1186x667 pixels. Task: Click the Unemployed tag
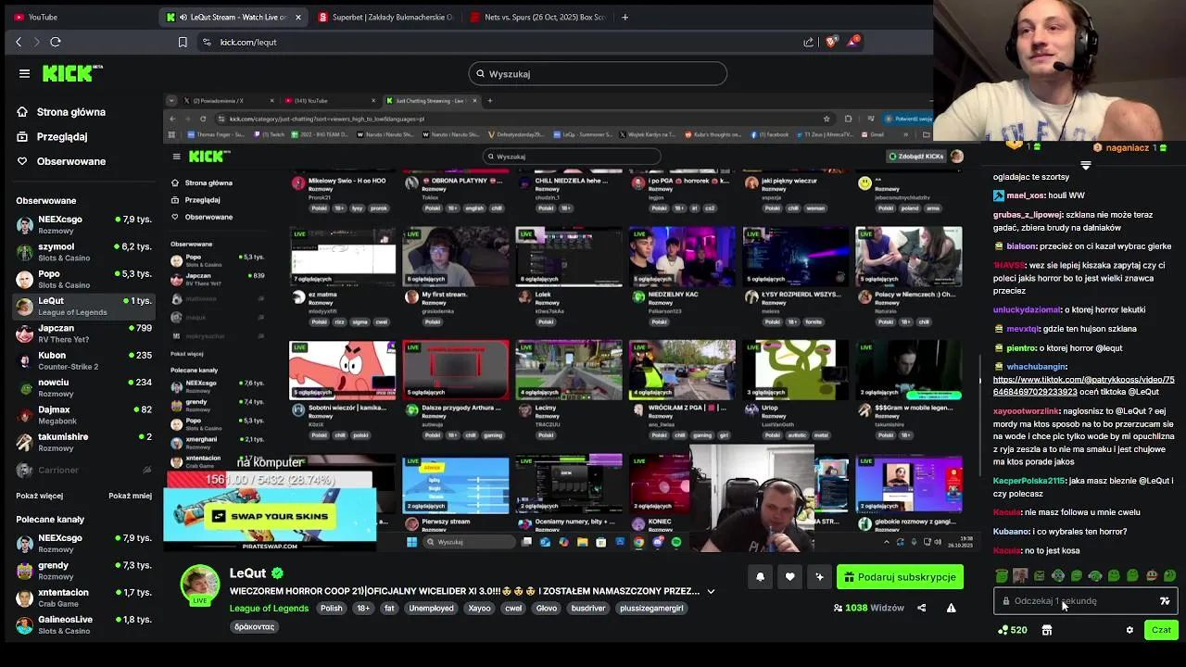(x=432, y=609)
